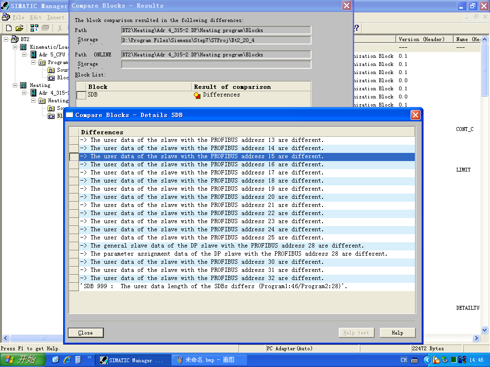Expand the quick launch overflow chevron
This screenshot has width=490, height=367.
(x=89, y=357)
